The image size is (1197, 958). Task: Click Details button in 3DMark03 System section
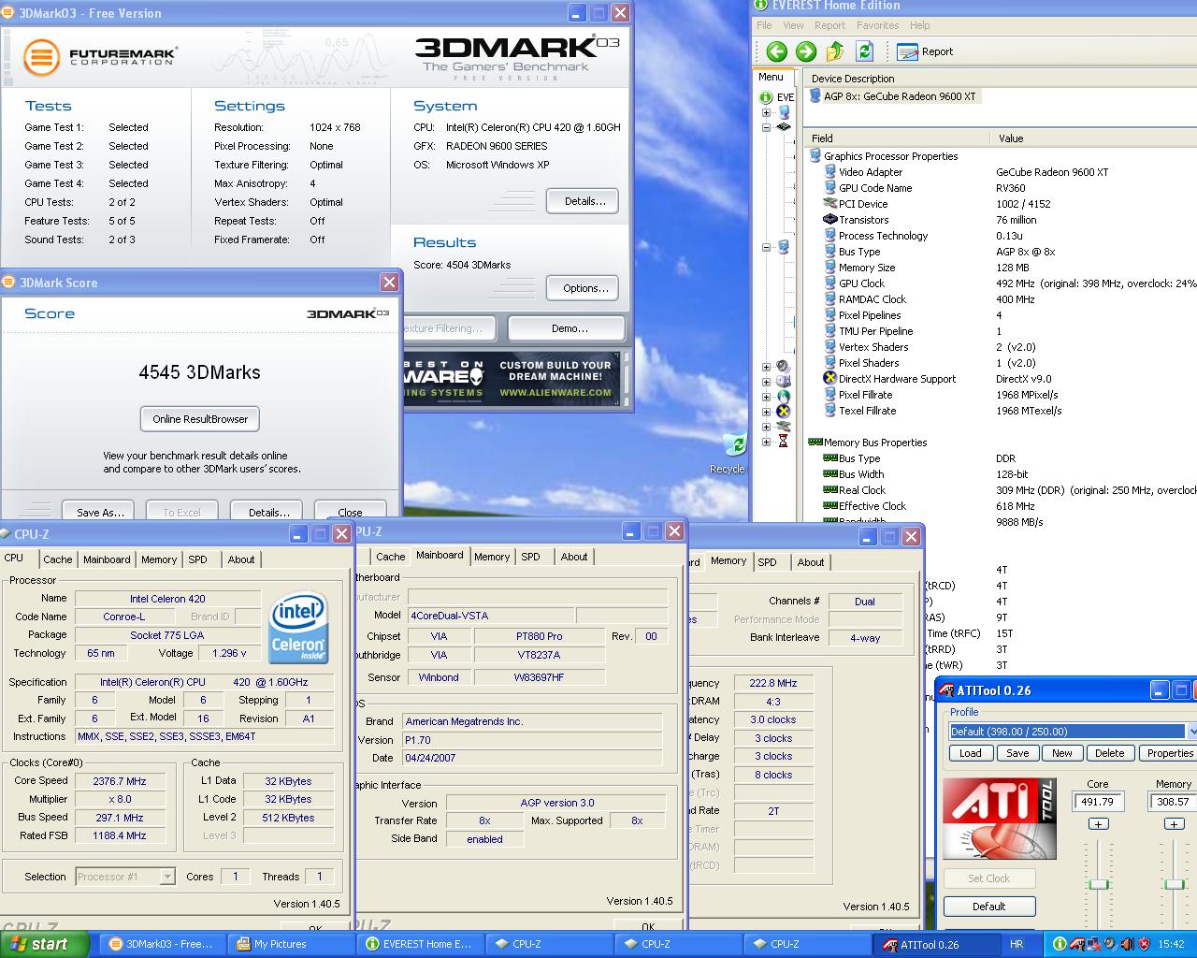tap(584, 201)
